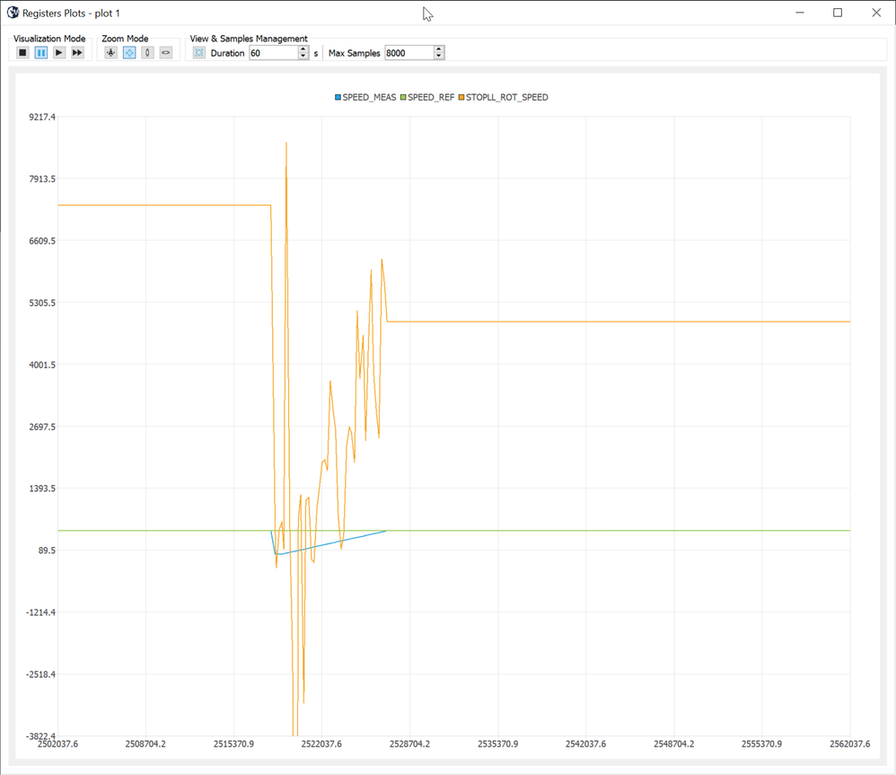The image size is (896, 775).
Task: Decrease Max Samples with the down arrow
Action: pyautogui.click(x=439, y=56)
